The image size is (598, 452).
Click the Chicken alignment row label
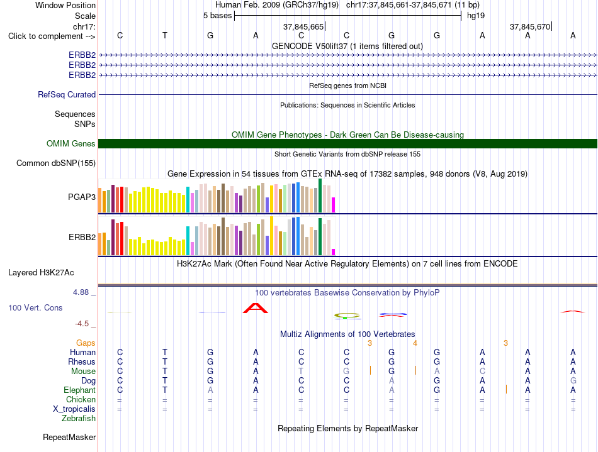(81, 399)
